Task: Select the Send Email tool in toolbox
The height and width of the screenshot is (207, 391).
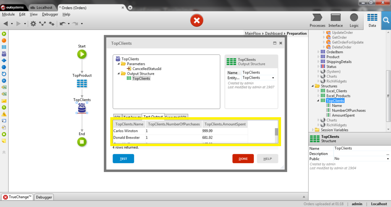Action: pos(4,101)
